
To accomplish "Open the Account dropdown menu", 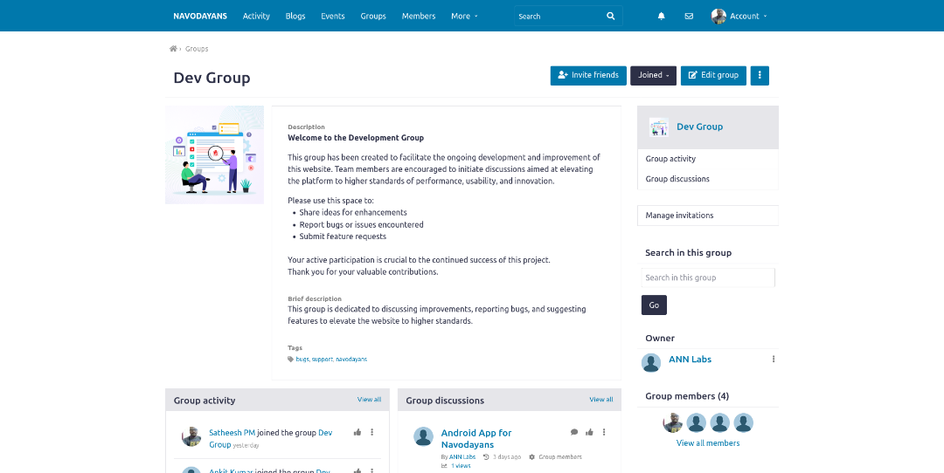I will coord(739,16).
